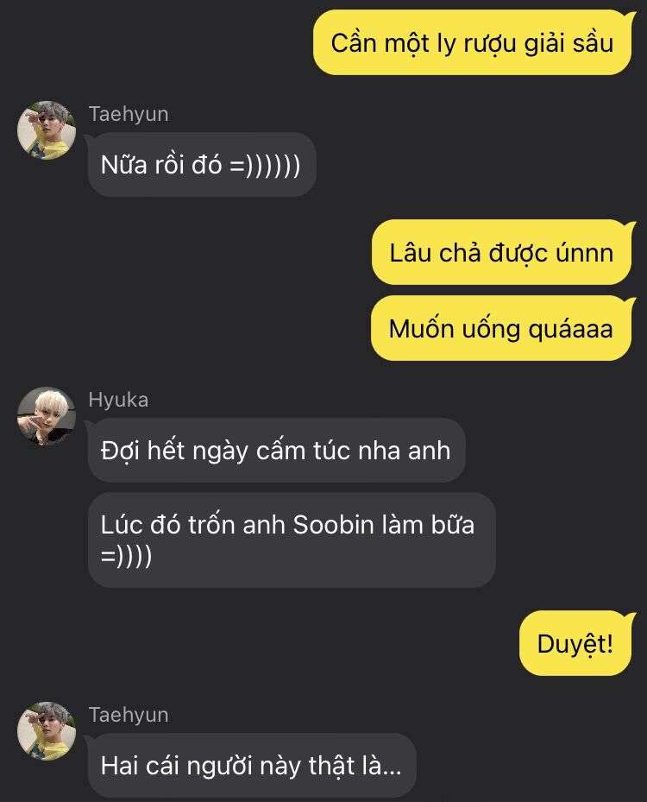Image resolution: width=647 pixels, height=802 pixels.
Task: Select the 'Nữa rồi đó' message bubble
Action: click(x=201, y=165)
